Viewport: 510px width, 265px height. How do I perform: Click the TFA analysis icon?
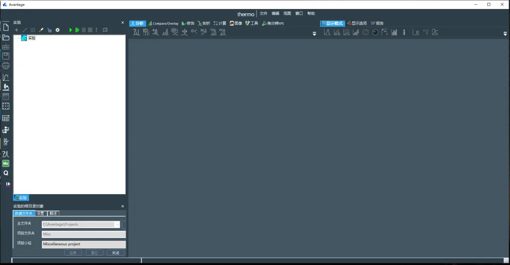[x=213, y=32]
